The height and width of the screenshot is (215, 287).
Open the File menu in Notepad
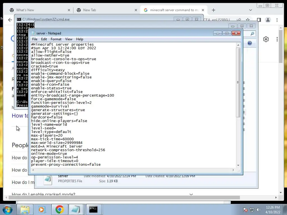34,39
